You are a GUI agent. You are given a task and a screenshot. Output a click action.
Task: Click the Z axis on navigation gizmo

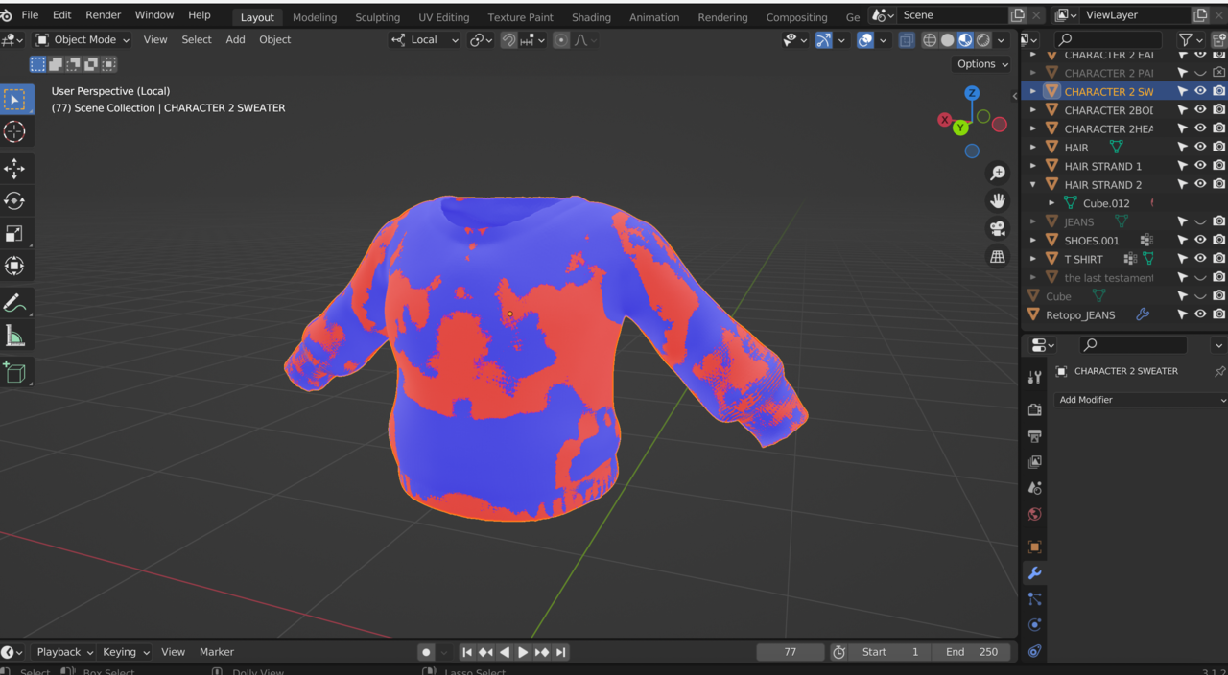pos(972,93)
